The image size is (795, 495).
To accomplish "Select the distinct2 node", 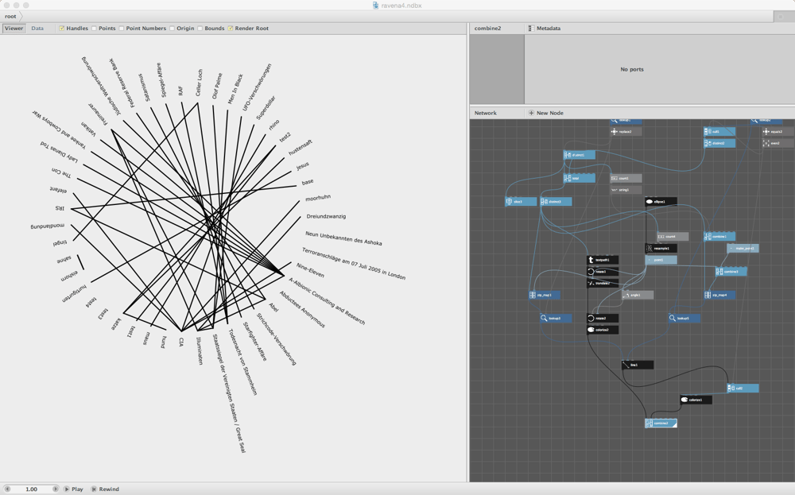I will (x=719, y=143).
